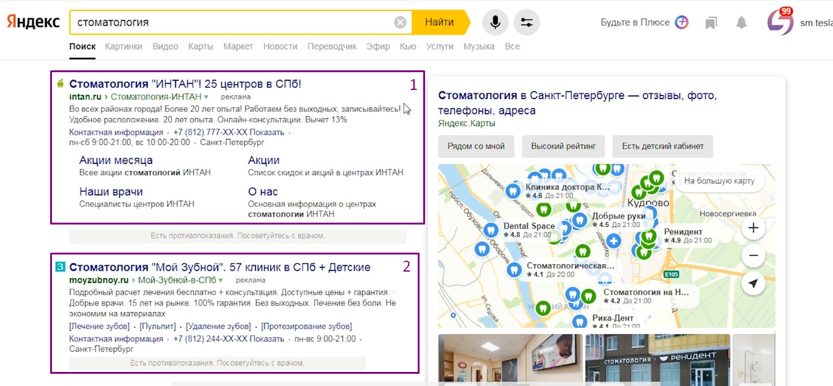Expand intan.ru green dropdown arrow
The image size is (833, 386).
[x=206, y=97]
